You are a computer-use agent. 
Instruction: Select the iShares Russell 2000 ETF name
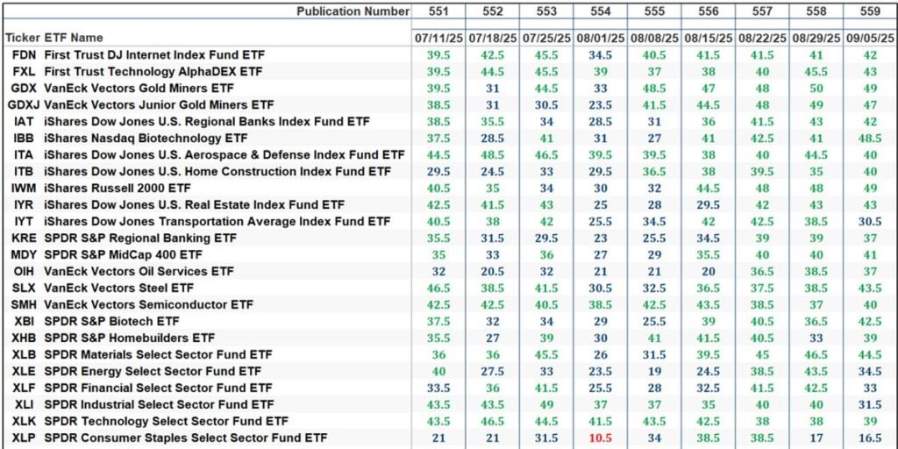118,188
